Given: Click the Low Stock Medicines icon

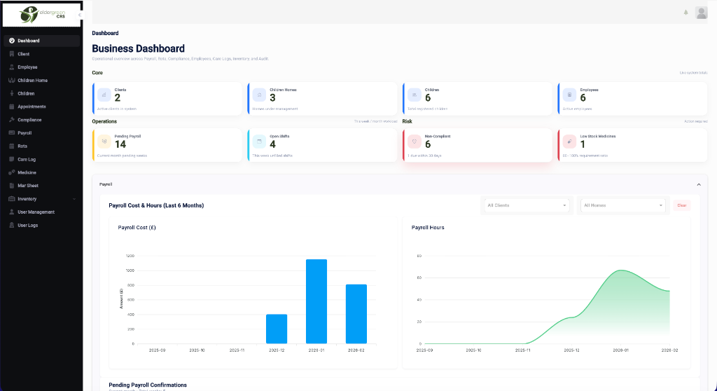Looking at the screenshot, I should coord(569,142).
